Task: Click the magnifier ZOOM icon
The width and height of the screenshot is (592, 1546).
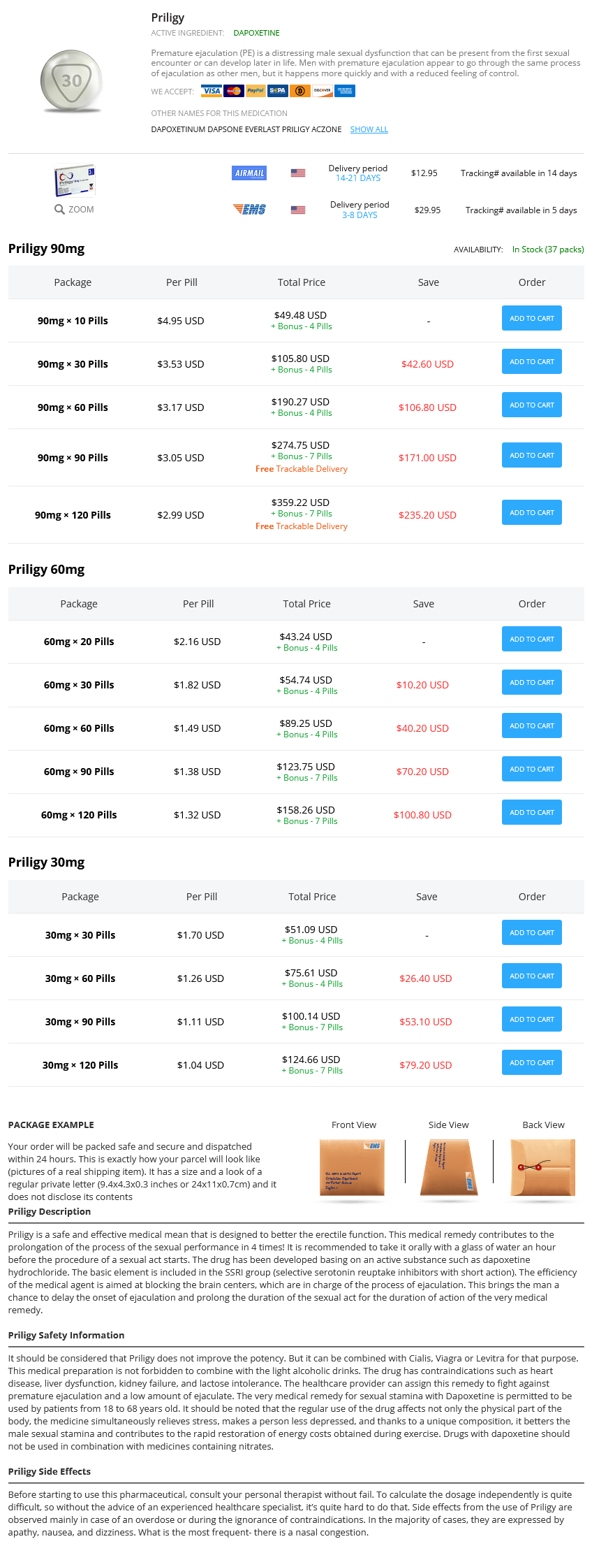Action: [59, 209]
